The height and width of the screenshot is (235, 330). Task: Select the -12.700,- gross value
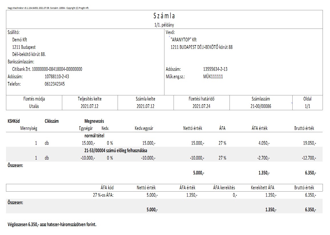(x=309, y=158)
